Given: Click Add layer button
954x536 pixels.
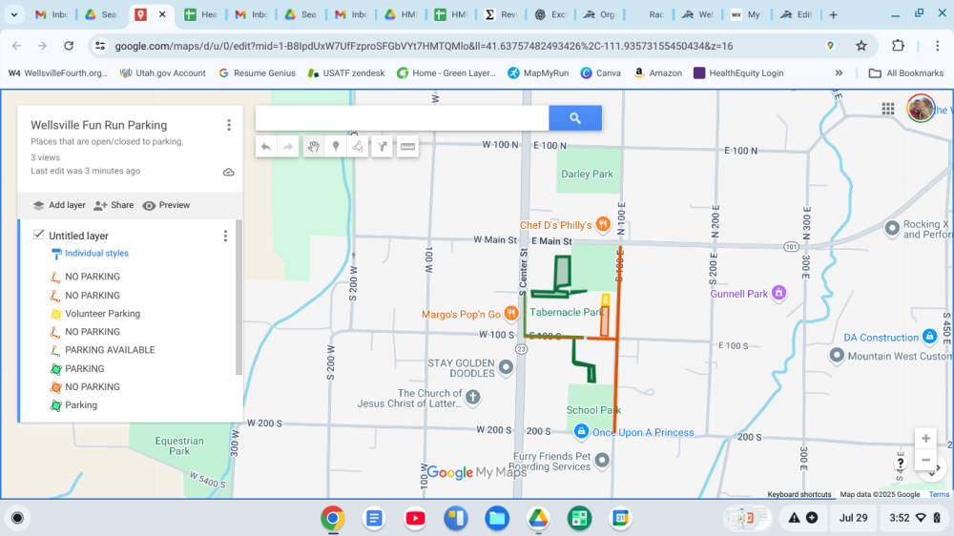Looking at the screenshot, I should [59, 205].
